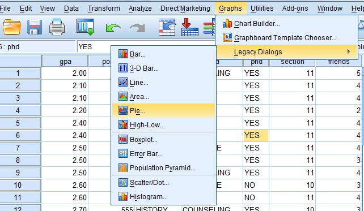Click the Scatter/Dot menu icon
Image resolution: width=364 pixels, height=211 pixels.
pos(123,183)
